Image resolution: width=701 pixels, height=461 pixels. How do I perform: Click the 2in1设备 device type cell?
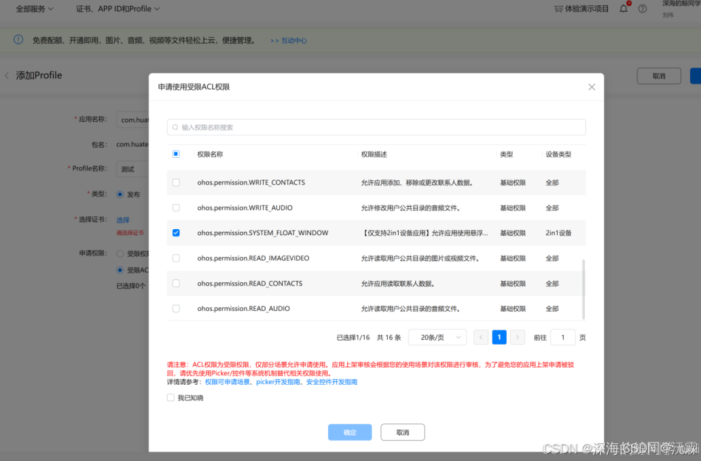click(x=558, y=233)
